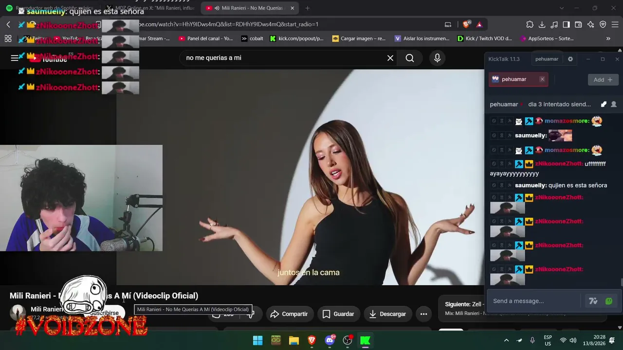Open the tab search chevron dropdown
The height and width of the screenshot is (350, 623).
tap(562, 8)
